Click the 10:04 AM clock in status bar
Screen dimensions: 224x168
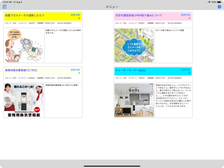7,2
